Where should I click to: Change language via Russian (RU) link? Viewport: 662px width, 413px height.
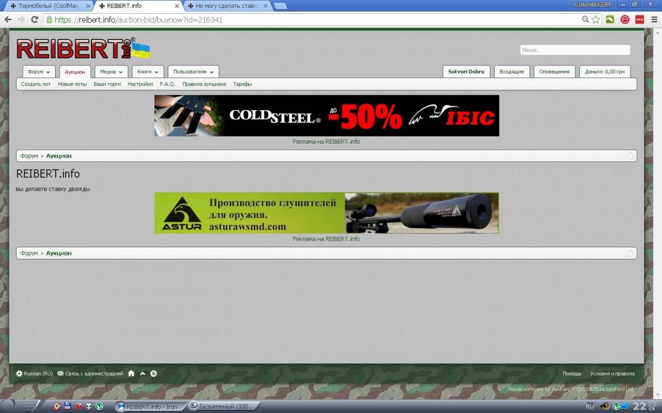tap(34, 373)
